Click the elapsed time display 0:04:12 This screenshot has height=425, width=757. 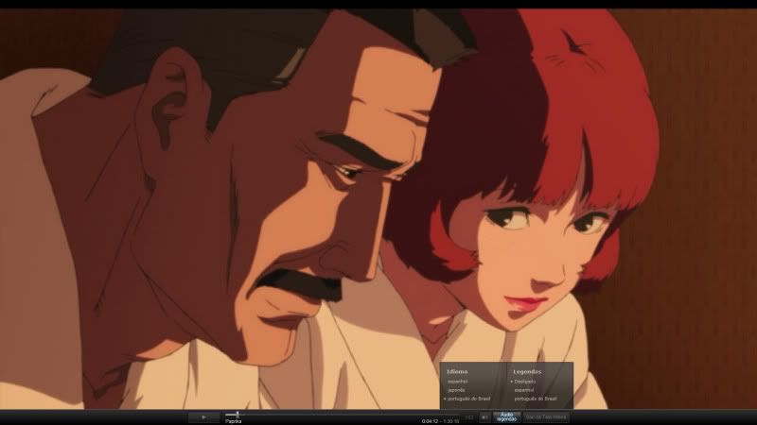429,421
